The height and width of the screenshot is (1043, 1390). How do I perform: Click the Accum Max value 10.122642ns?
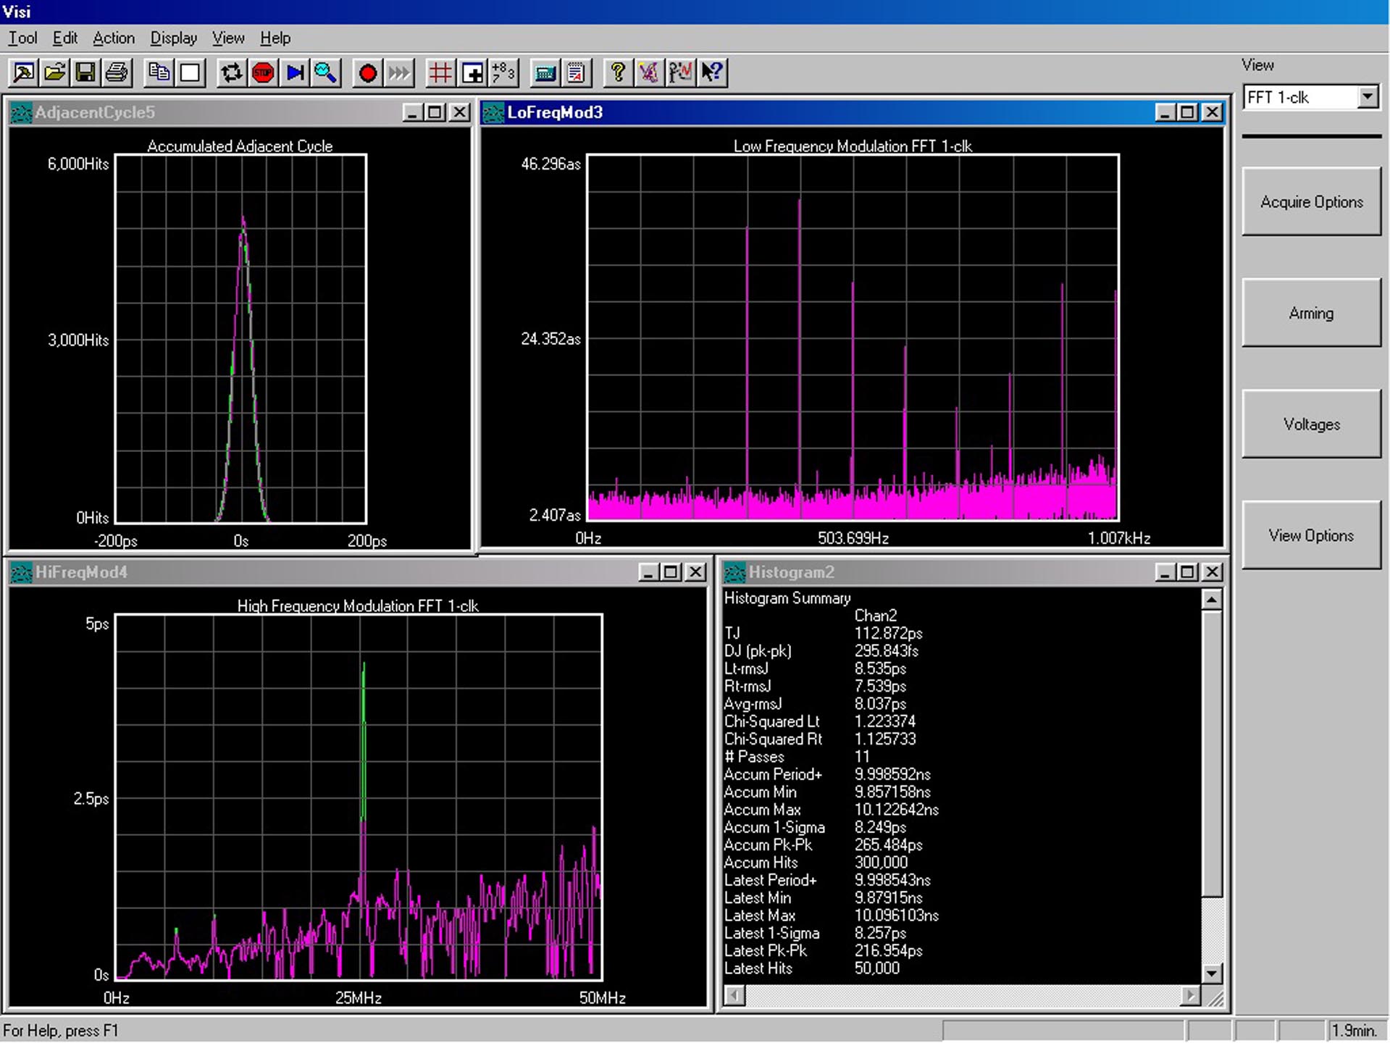[x=897, y=809]
